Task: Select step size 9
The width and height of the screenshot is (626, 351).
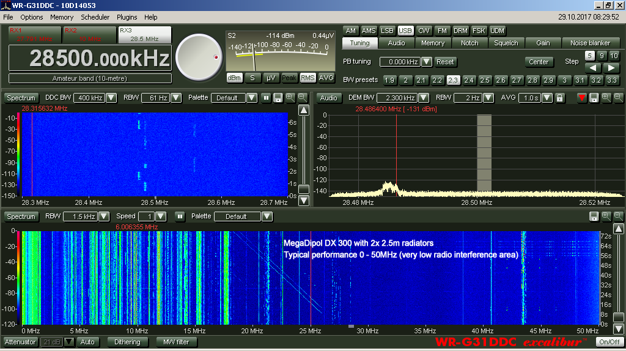Action: coord(602,56)
